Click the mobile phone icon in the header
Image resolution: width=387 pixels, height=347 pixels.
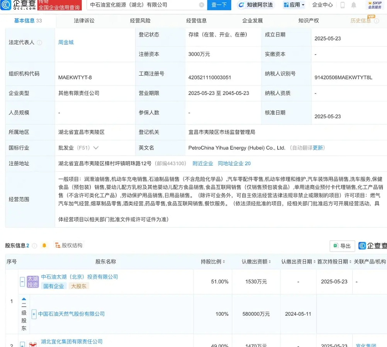tap(342, 5)
